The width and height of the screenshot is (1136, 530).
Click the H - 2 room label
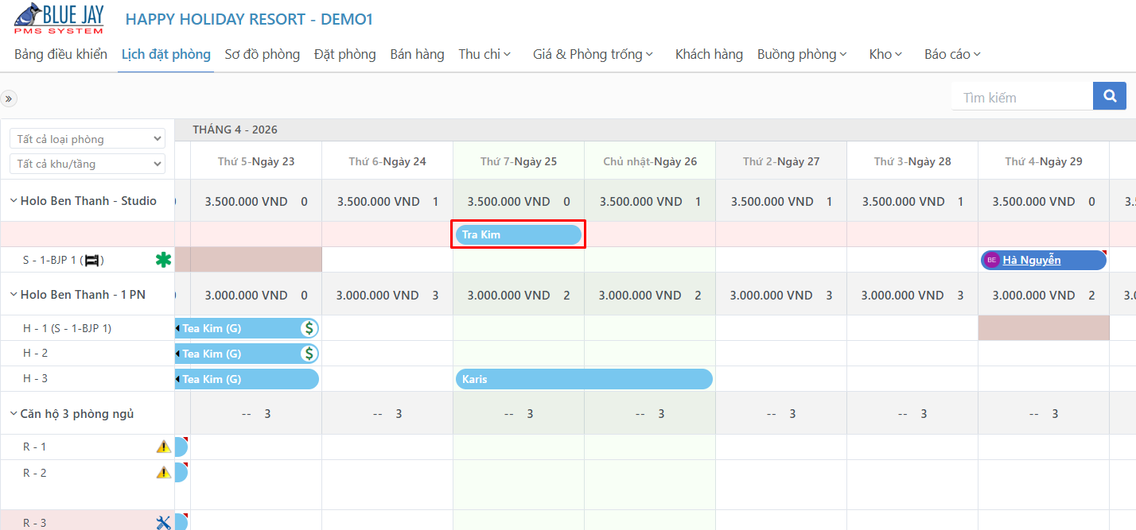[x=35, y=354]
